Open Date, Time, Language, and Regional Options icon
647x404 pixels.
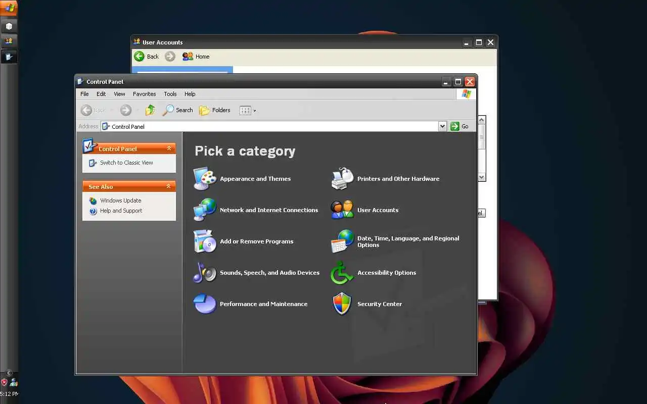342,241
